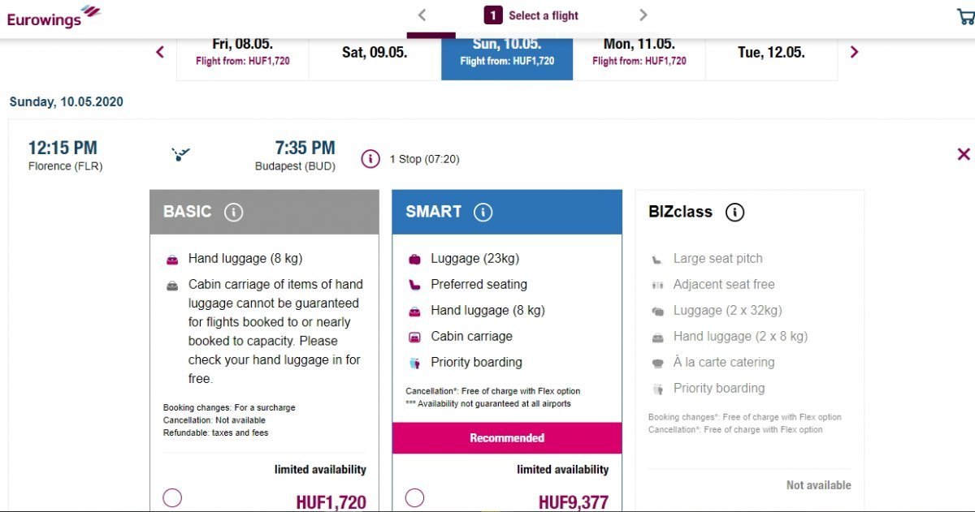Choose the Sat, 09.05. date tab
This screenshot has height=512, width=975.
click(x=375, y=53)
